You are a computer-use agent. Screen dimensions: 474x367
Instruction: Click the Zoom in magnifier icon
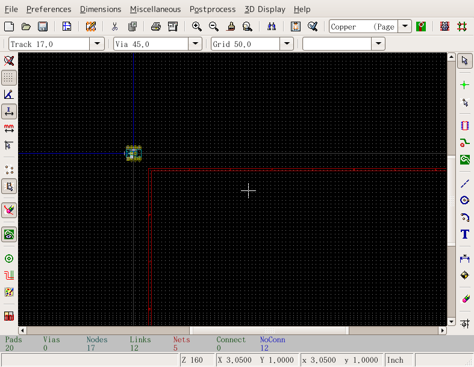tap(196, 27)
